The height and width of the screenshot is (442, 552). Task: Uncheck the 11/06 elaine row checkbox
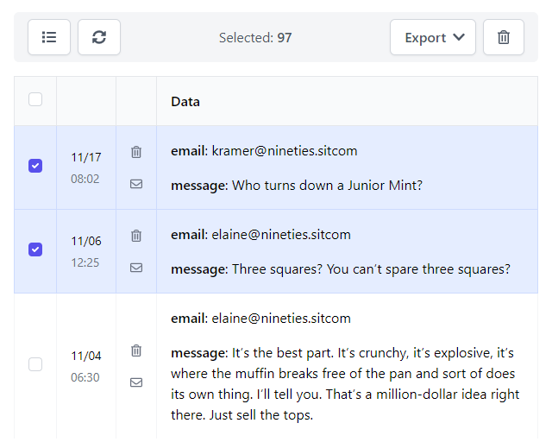pyautogui.click(x=35, y=249)
